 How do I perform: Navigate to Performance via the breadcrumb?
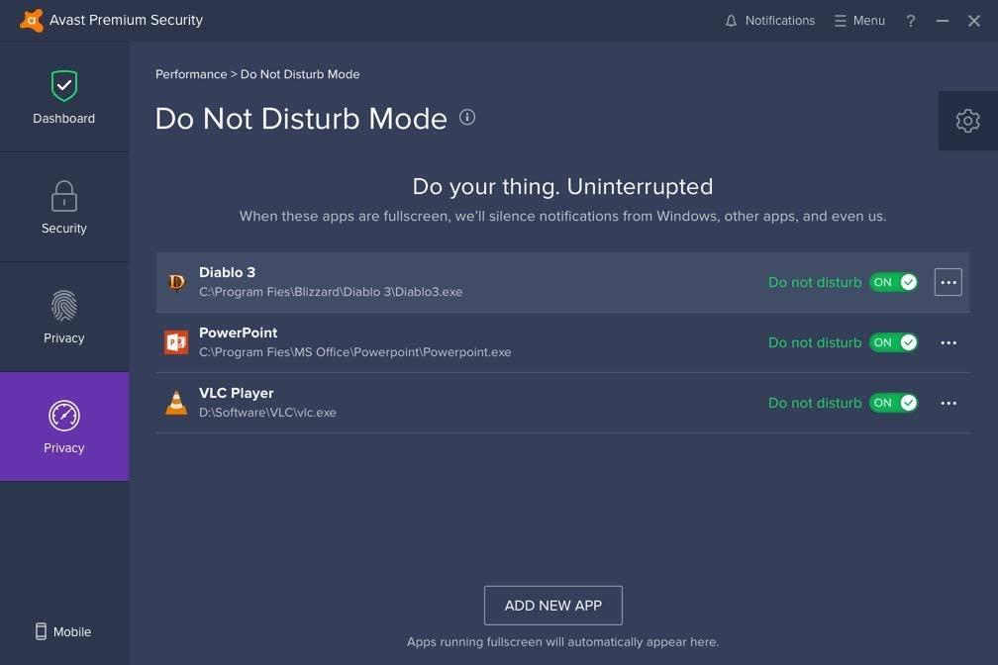point(191,73)
